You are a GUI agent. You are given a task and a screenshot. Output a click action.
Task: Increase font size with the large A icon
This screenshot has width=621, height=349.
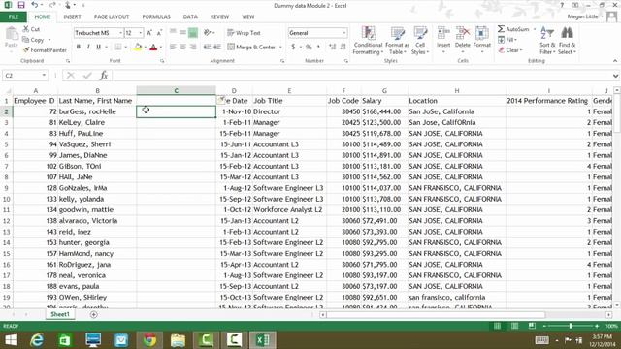tap(149, 33)
